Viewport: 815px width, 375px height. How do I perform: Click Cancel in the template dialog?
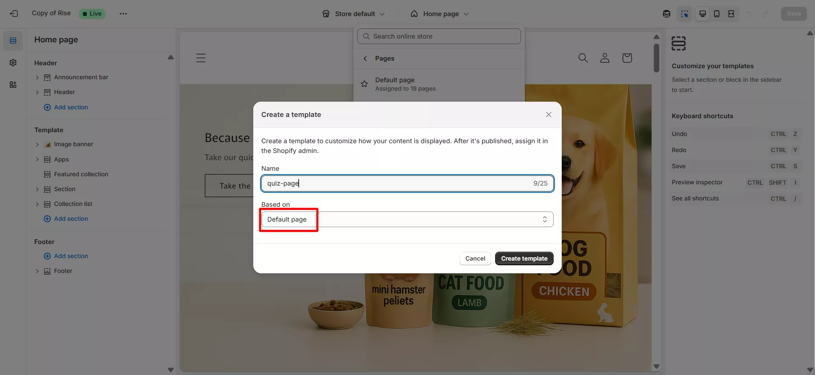pyautogui.click(x=475, y=258)
